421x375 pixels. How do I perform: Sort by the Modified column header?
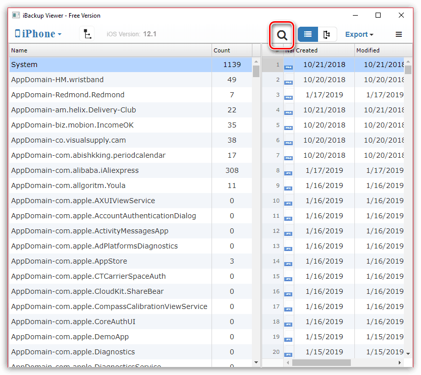coord(384,50)
